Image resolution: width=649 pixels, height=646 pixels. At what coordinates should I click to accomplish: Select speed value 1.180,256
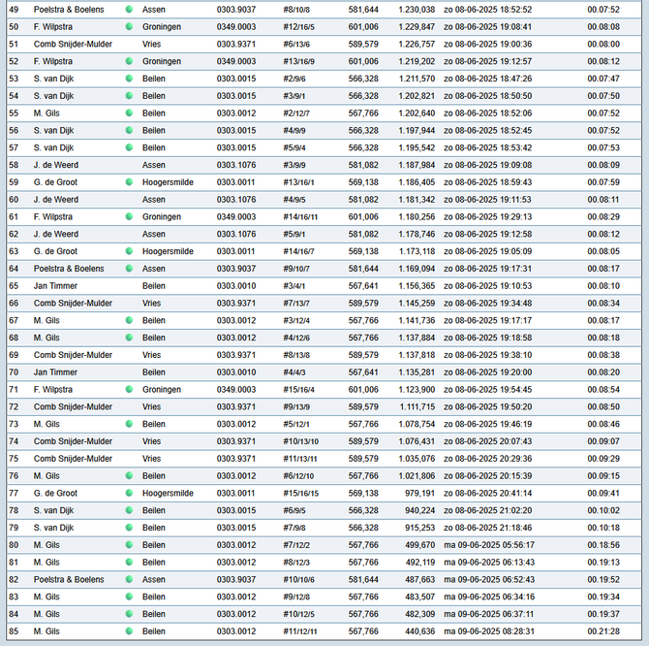click(417, 216)
